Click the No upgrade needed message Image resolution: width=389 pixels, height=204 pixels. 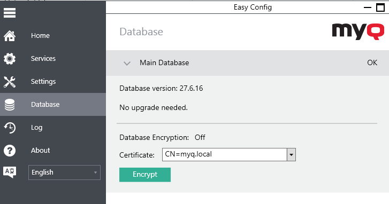click(x=154, y=108)
